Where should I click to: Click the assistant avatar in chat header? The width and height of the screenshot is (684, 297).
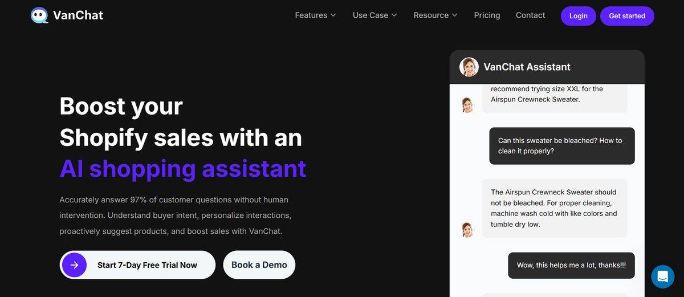click(469, 67)
